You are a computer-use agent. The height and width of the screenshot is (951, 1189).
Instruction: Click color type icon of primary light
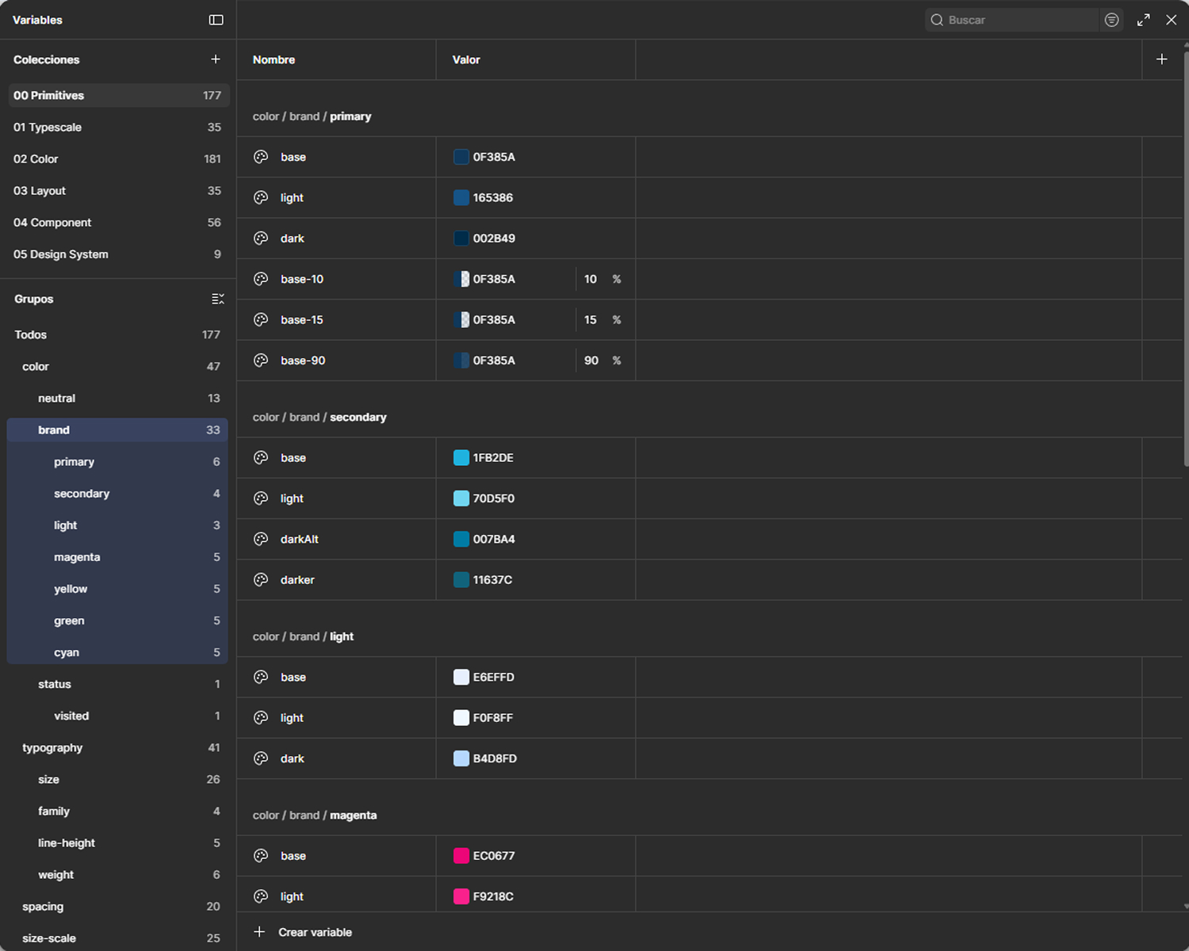(x=261, y=197)
